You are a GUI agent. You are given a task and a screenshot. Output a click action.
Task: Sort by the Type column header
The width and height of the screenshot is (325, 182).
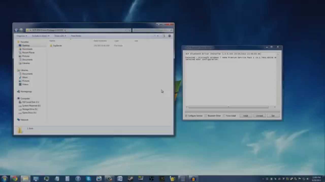[116, 41]
